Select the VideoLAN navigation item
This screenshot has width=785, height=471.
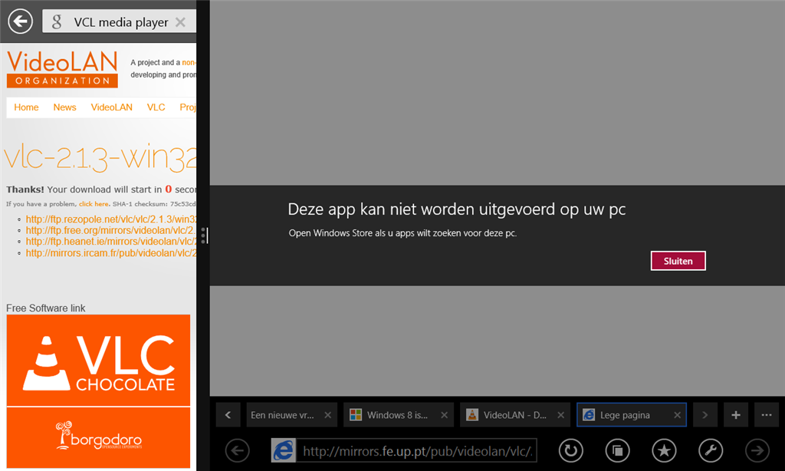112,107
